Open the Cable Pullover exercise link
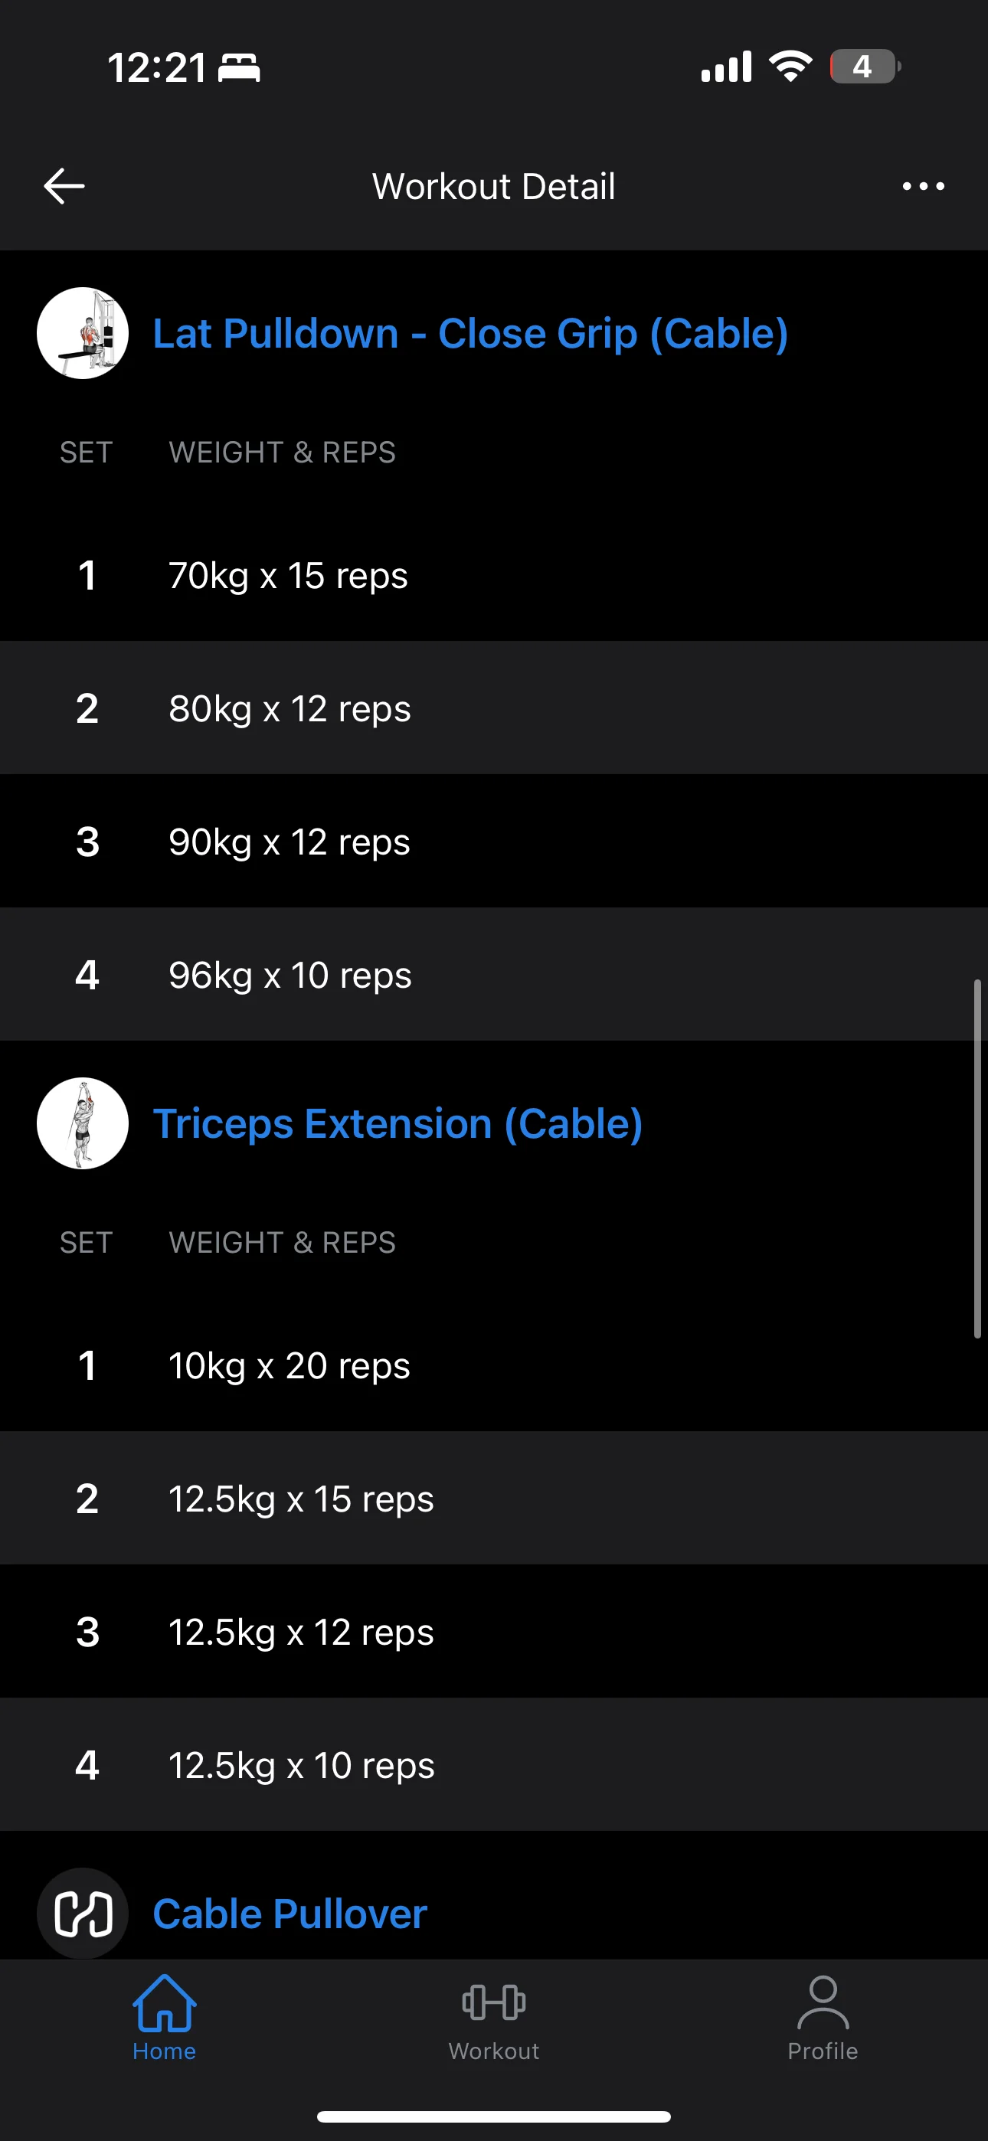 (x=290, y=1914)
